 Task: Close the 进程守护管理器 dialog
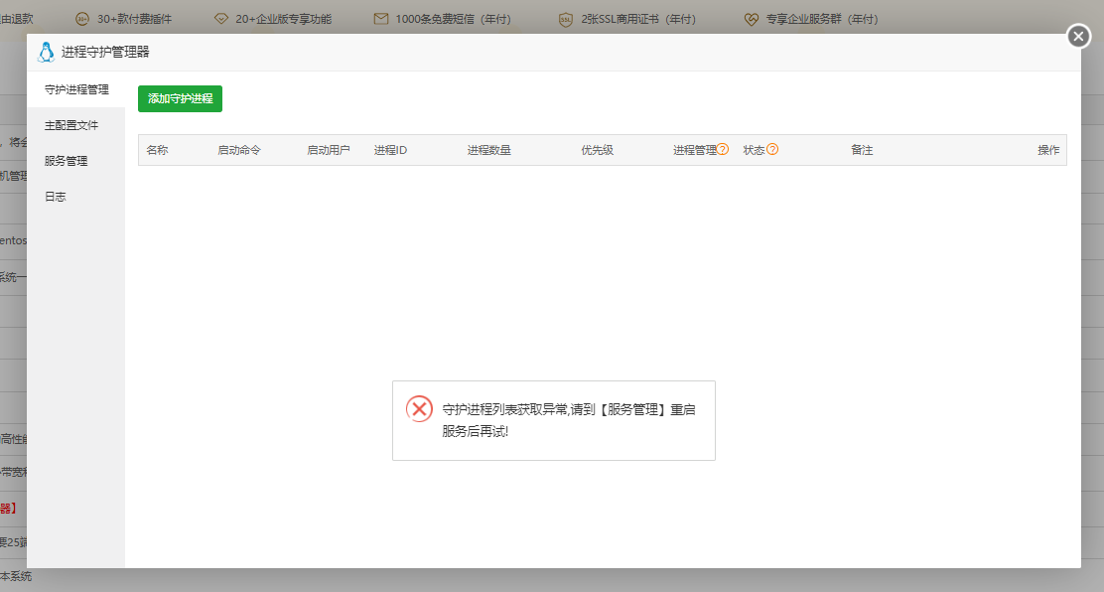pyautogui.click(x=1078, y=35)
